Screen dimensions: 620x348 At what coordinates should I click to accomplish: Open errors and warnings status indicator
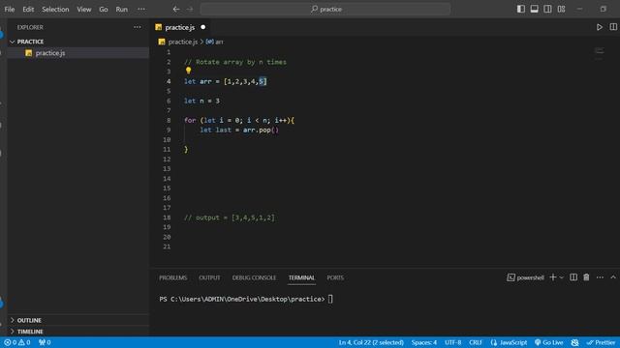pos(17,342)
